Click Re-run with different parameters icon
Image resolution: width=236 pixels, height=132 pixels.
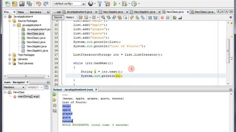(55, 100)
